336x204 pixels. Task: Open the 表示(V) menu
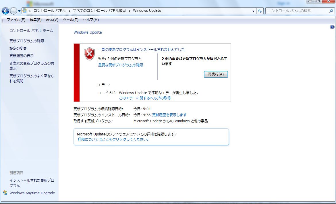52,20
